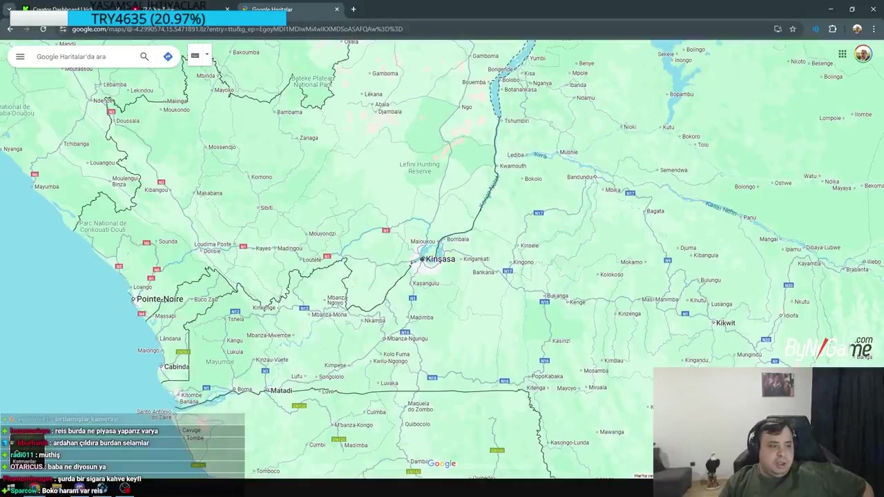Click the search magnifier icon in Maps

tap(144, 57)
